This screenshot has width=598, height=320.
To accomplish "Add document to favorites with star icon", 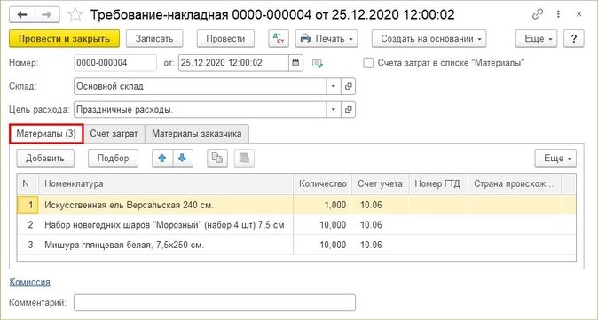I will pyautogui.click(x=75, y=15).
